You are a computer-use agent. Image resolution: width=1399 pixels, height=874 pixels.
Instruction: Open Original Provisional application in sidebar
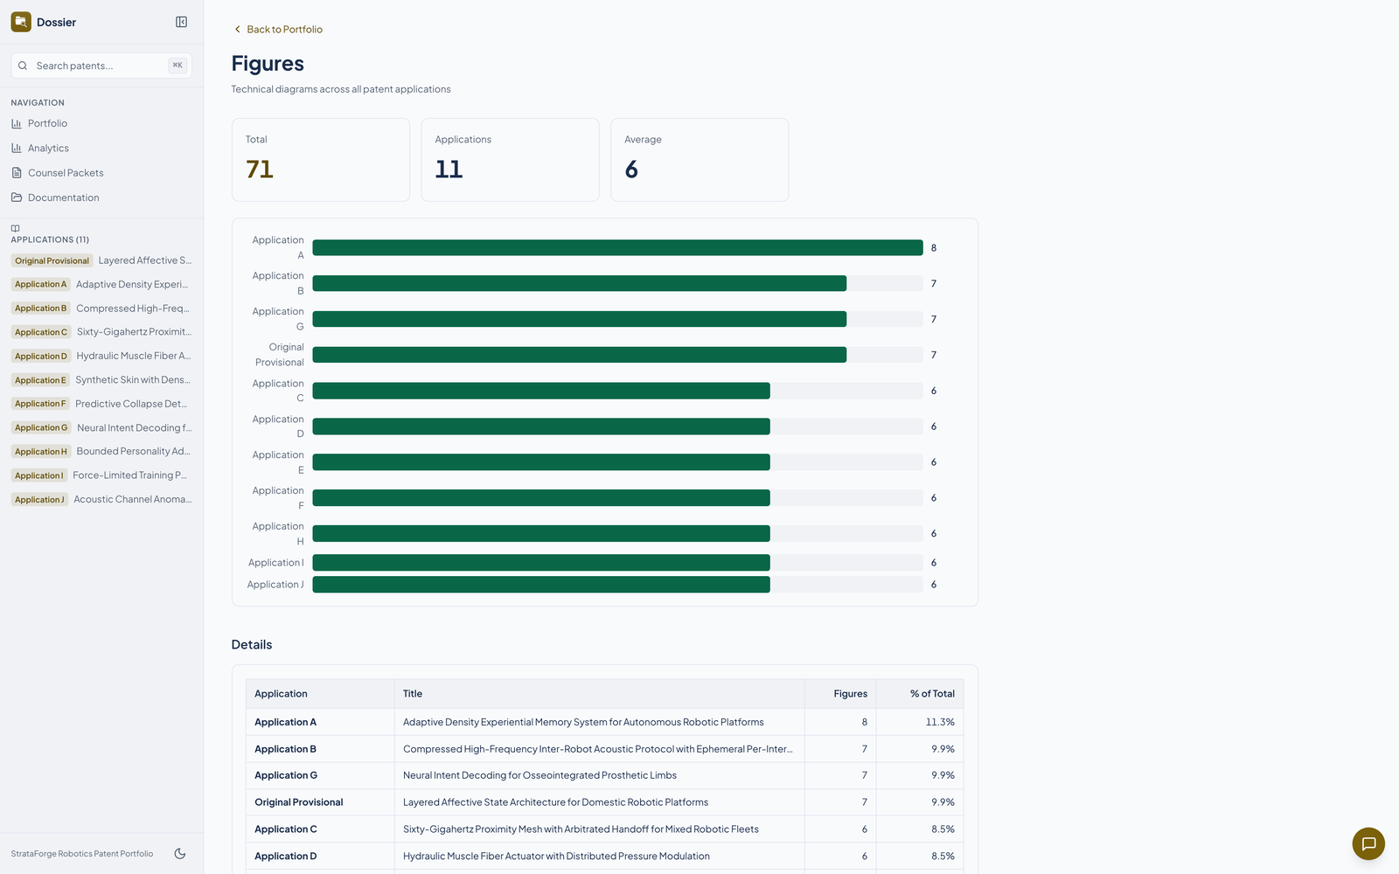(101, 260)
